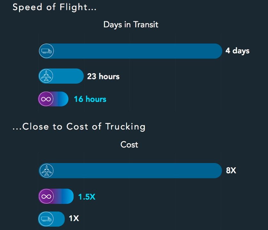Click the 16 hours label
This screenshot has height=230, width=268.
tap(90, 99)
